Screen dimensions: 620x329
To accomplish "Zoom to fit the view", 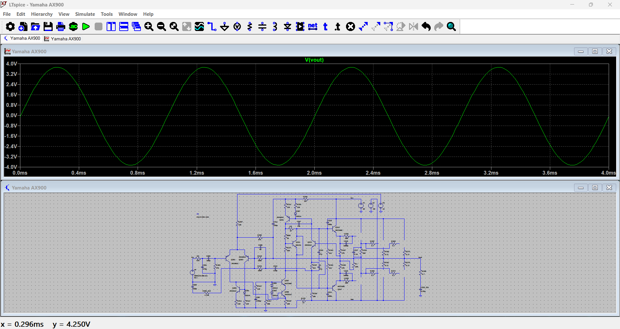I will click(x=174, y=26).
